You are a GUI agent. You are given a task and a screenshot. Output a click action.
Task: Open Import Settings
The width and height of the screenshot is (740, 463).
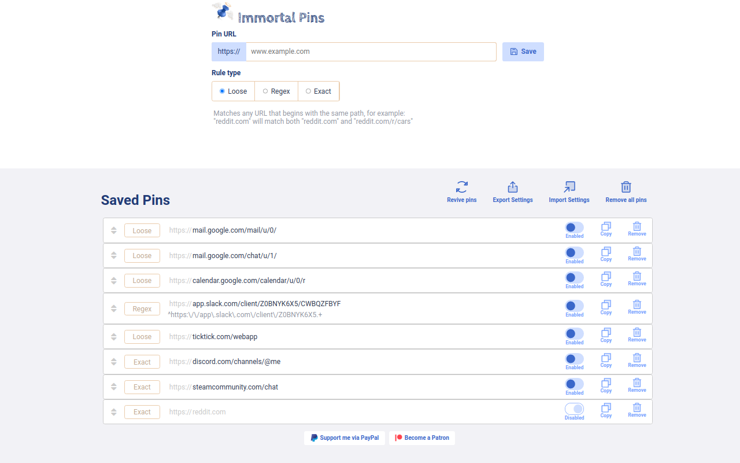point(569,192)
